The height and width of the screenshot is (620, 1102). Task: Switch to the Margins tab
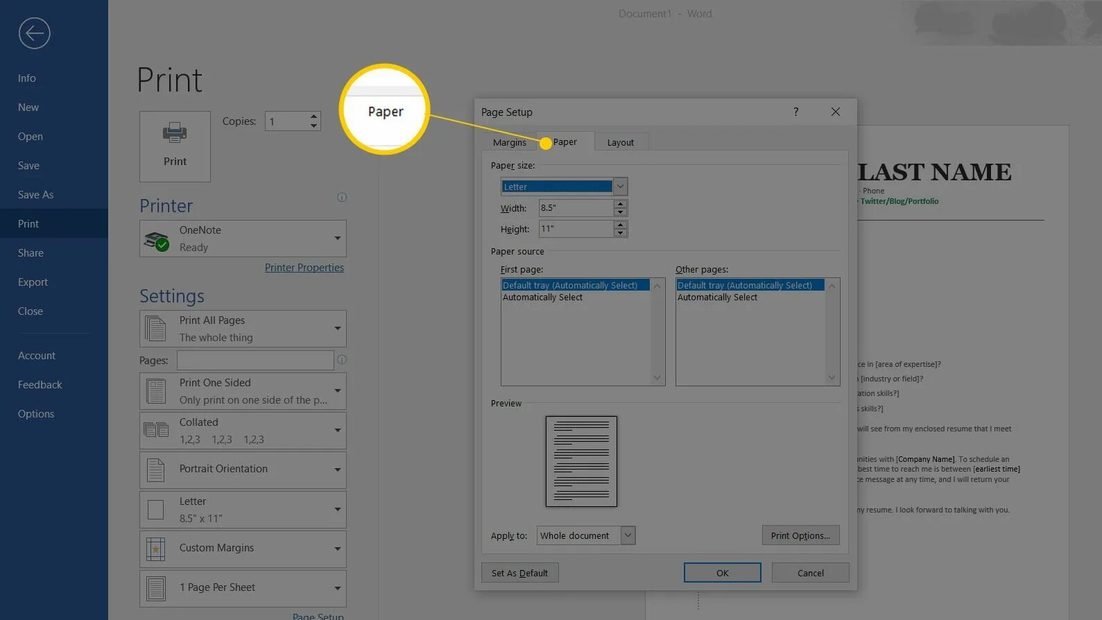(510, 142)
